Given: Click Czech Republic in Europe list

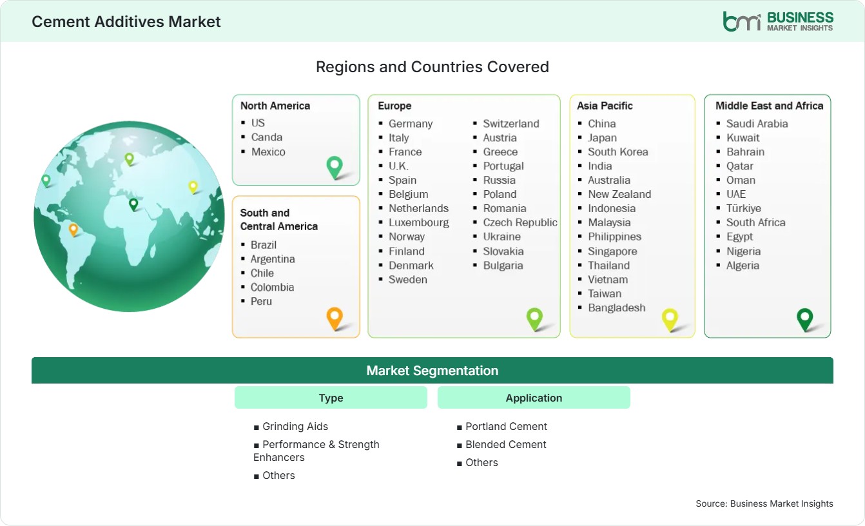Looking at the screenshot, I should 520,222.
